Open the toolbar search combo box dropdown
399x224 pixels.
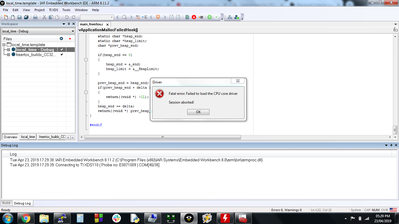112,17
